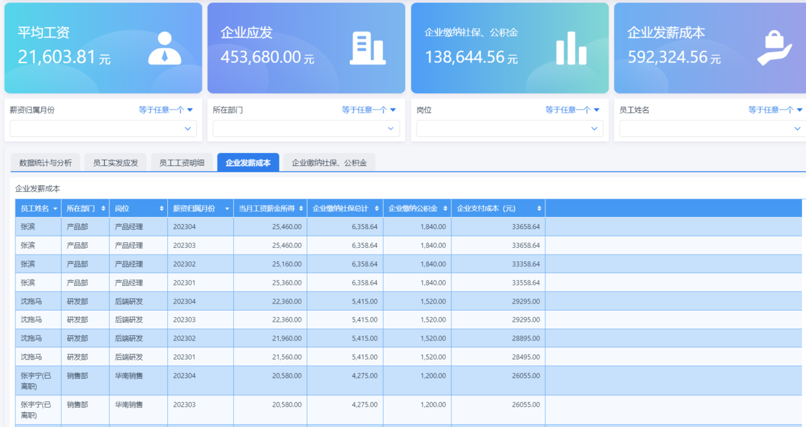This screenshot has height=427, width=806.
Task: Sort by 薪资归属月份 column header arrows
Action: coord(228,209)
